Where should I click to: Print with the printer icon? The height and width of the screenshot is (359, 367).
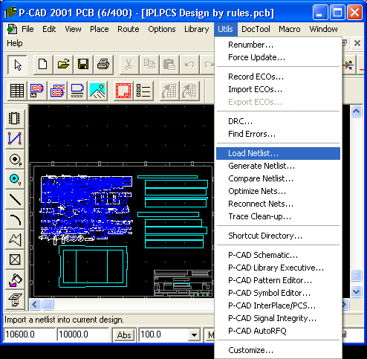pyautogui.click(x=103, y=65)
